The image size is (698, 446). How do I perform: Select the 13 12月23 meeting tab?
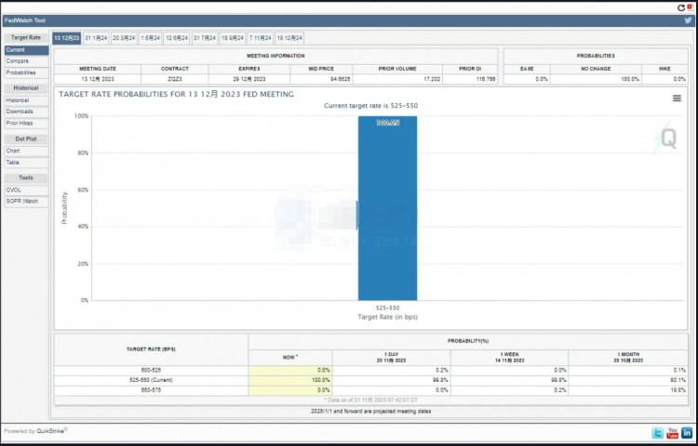click(x=66, y=38)
